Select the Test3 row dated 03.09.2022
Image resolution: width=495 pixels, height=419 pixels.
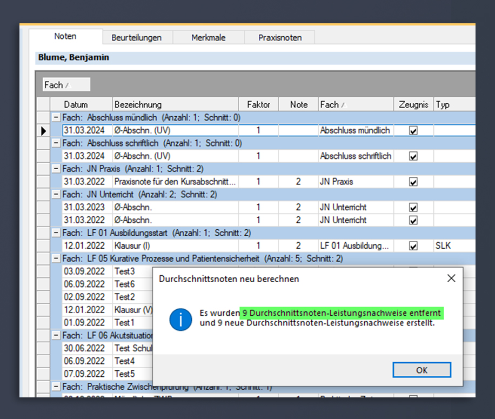click(x=108, y=271)
